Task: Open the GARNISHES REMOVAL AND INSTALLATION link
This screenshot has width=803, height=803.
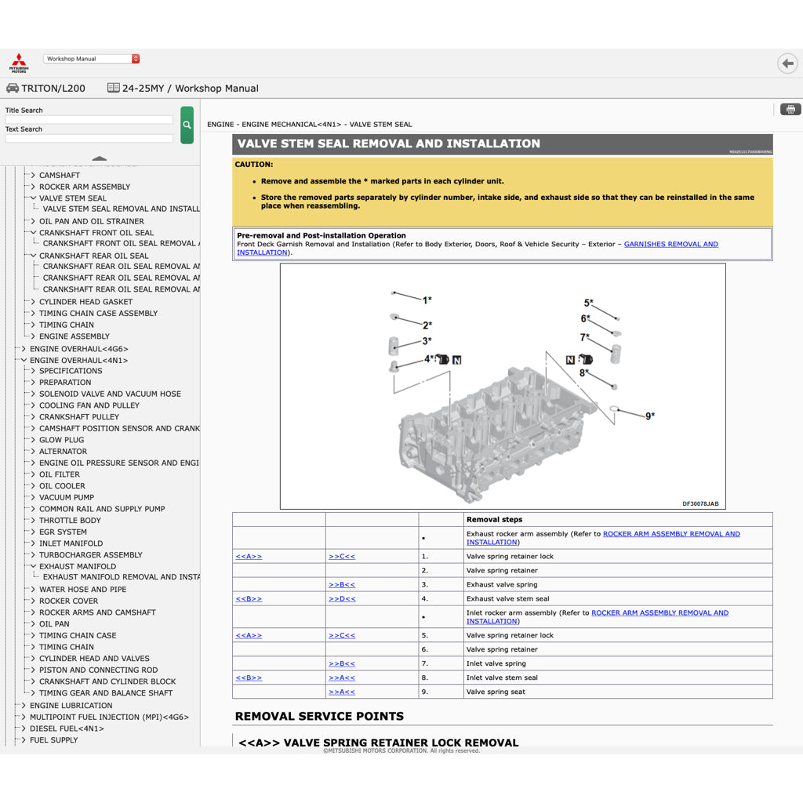Action: 670,244
